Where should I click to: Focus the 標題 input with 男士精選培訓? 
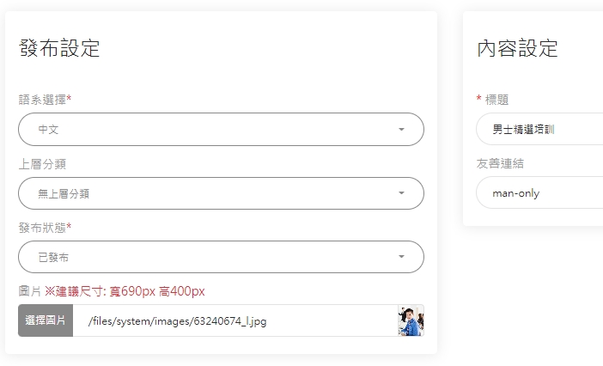point(541,130)
